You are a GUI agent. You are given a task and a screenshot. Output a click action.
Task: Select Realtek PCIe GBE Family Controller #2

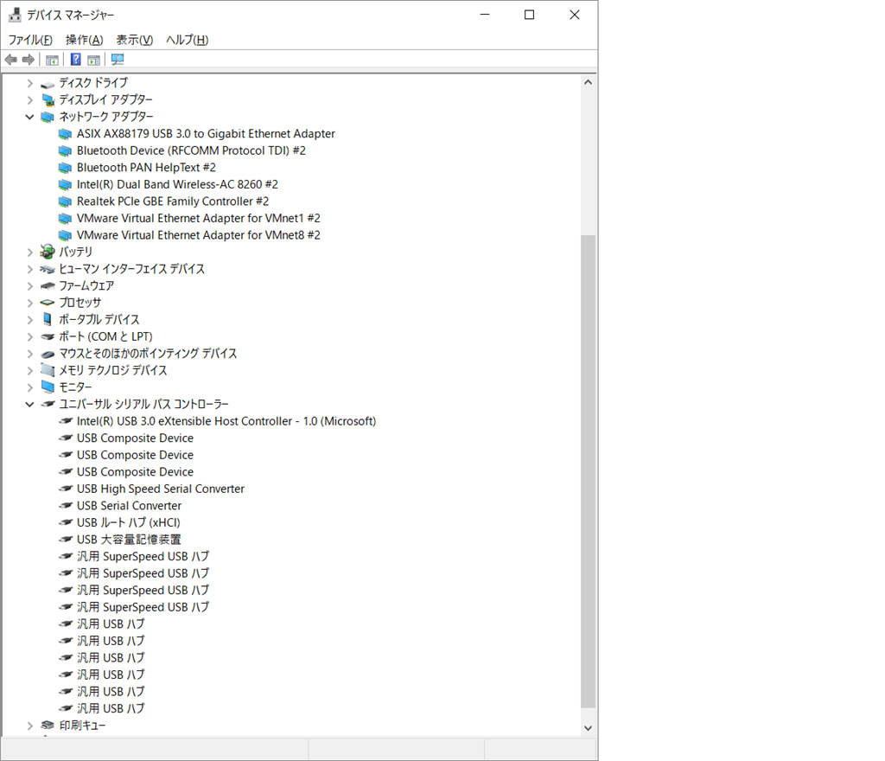click(173, 201)
